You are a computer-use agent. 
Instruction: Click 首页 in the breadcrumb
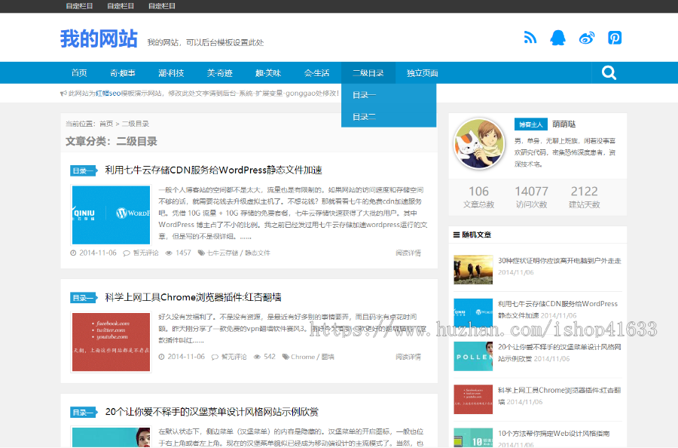(x=106, y=124)
